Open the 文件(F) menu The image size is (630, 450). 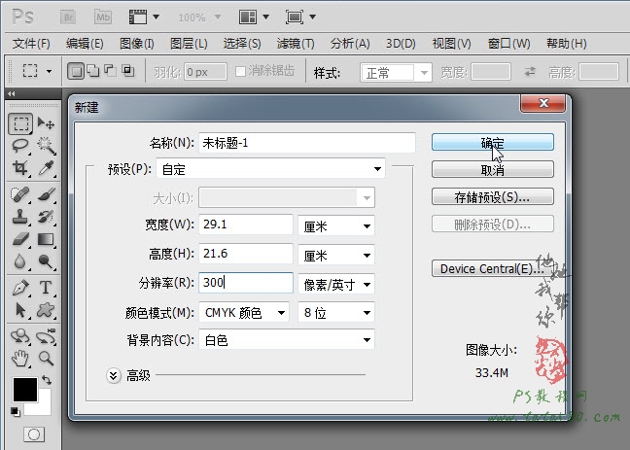click(31, 44)
